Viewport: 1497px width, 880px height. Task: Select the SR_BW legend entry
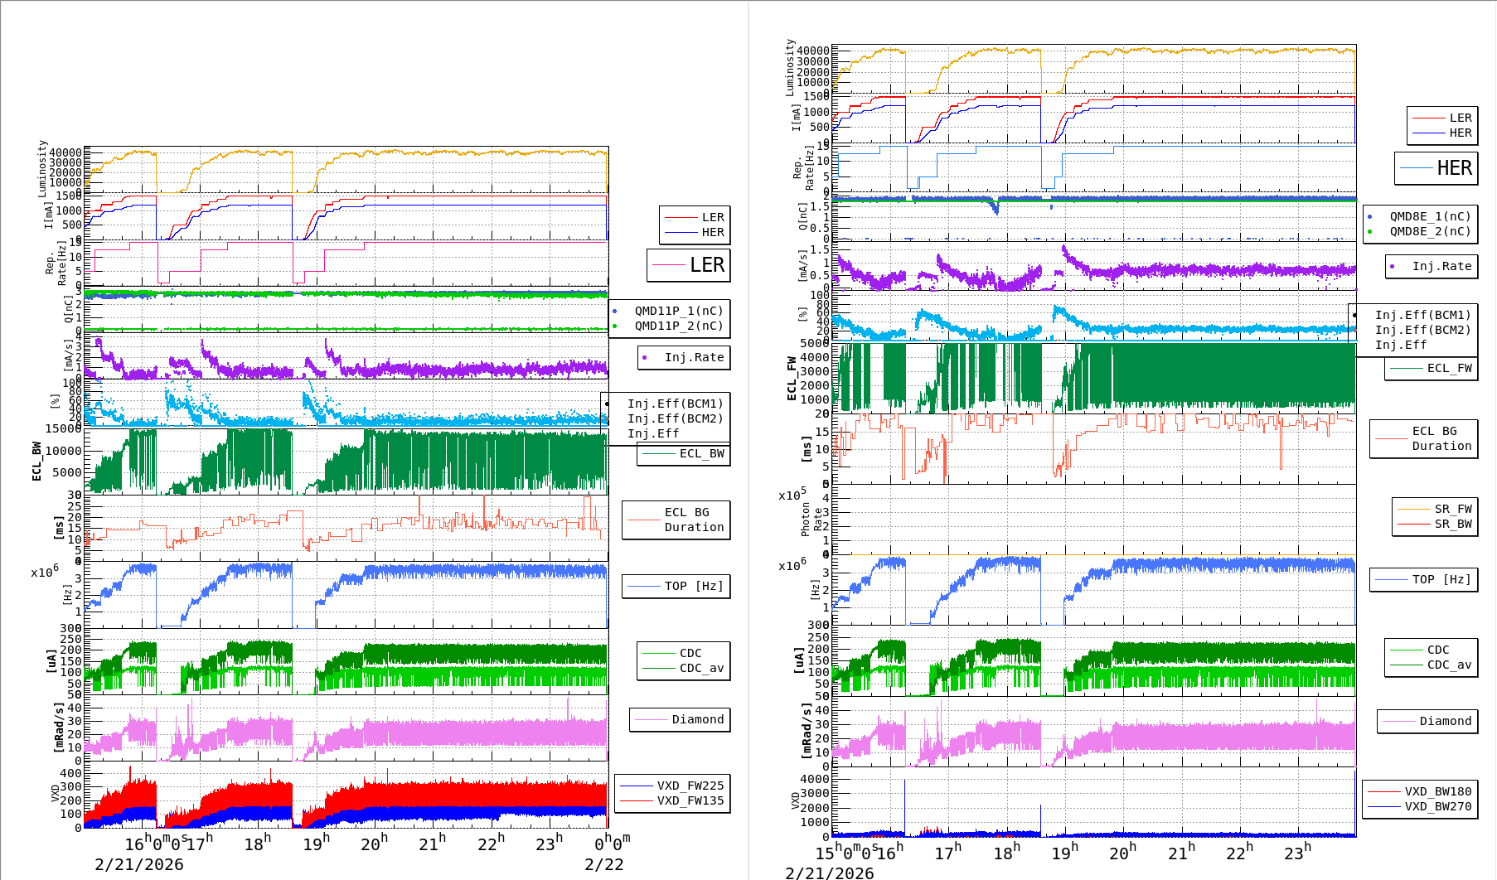(x=1434, y=524)
